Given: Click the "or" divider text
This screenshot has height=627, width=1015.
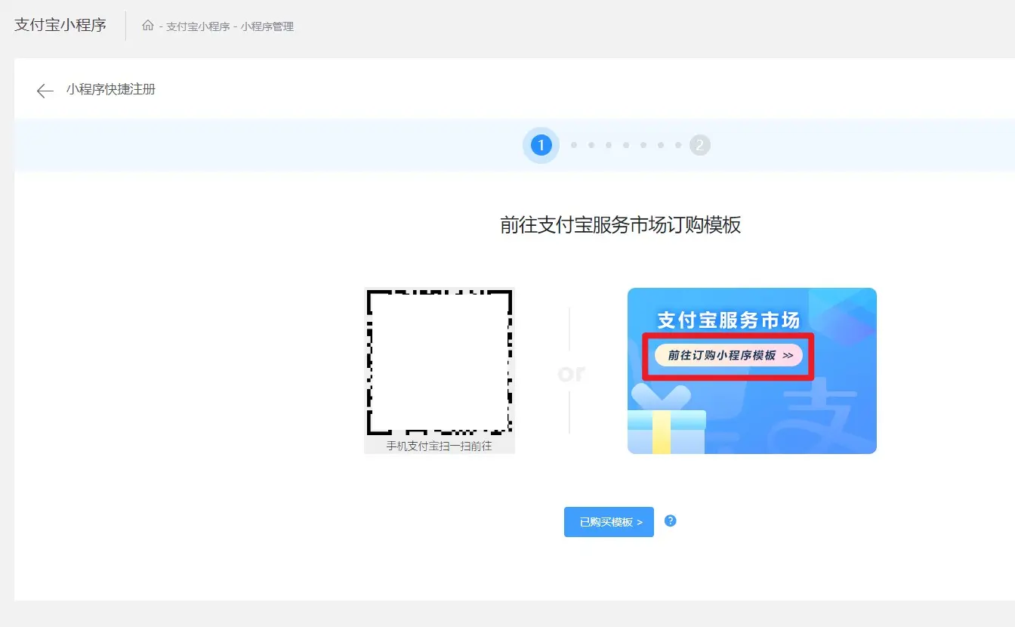Looking at the screenshot, I should pos(571,373).
